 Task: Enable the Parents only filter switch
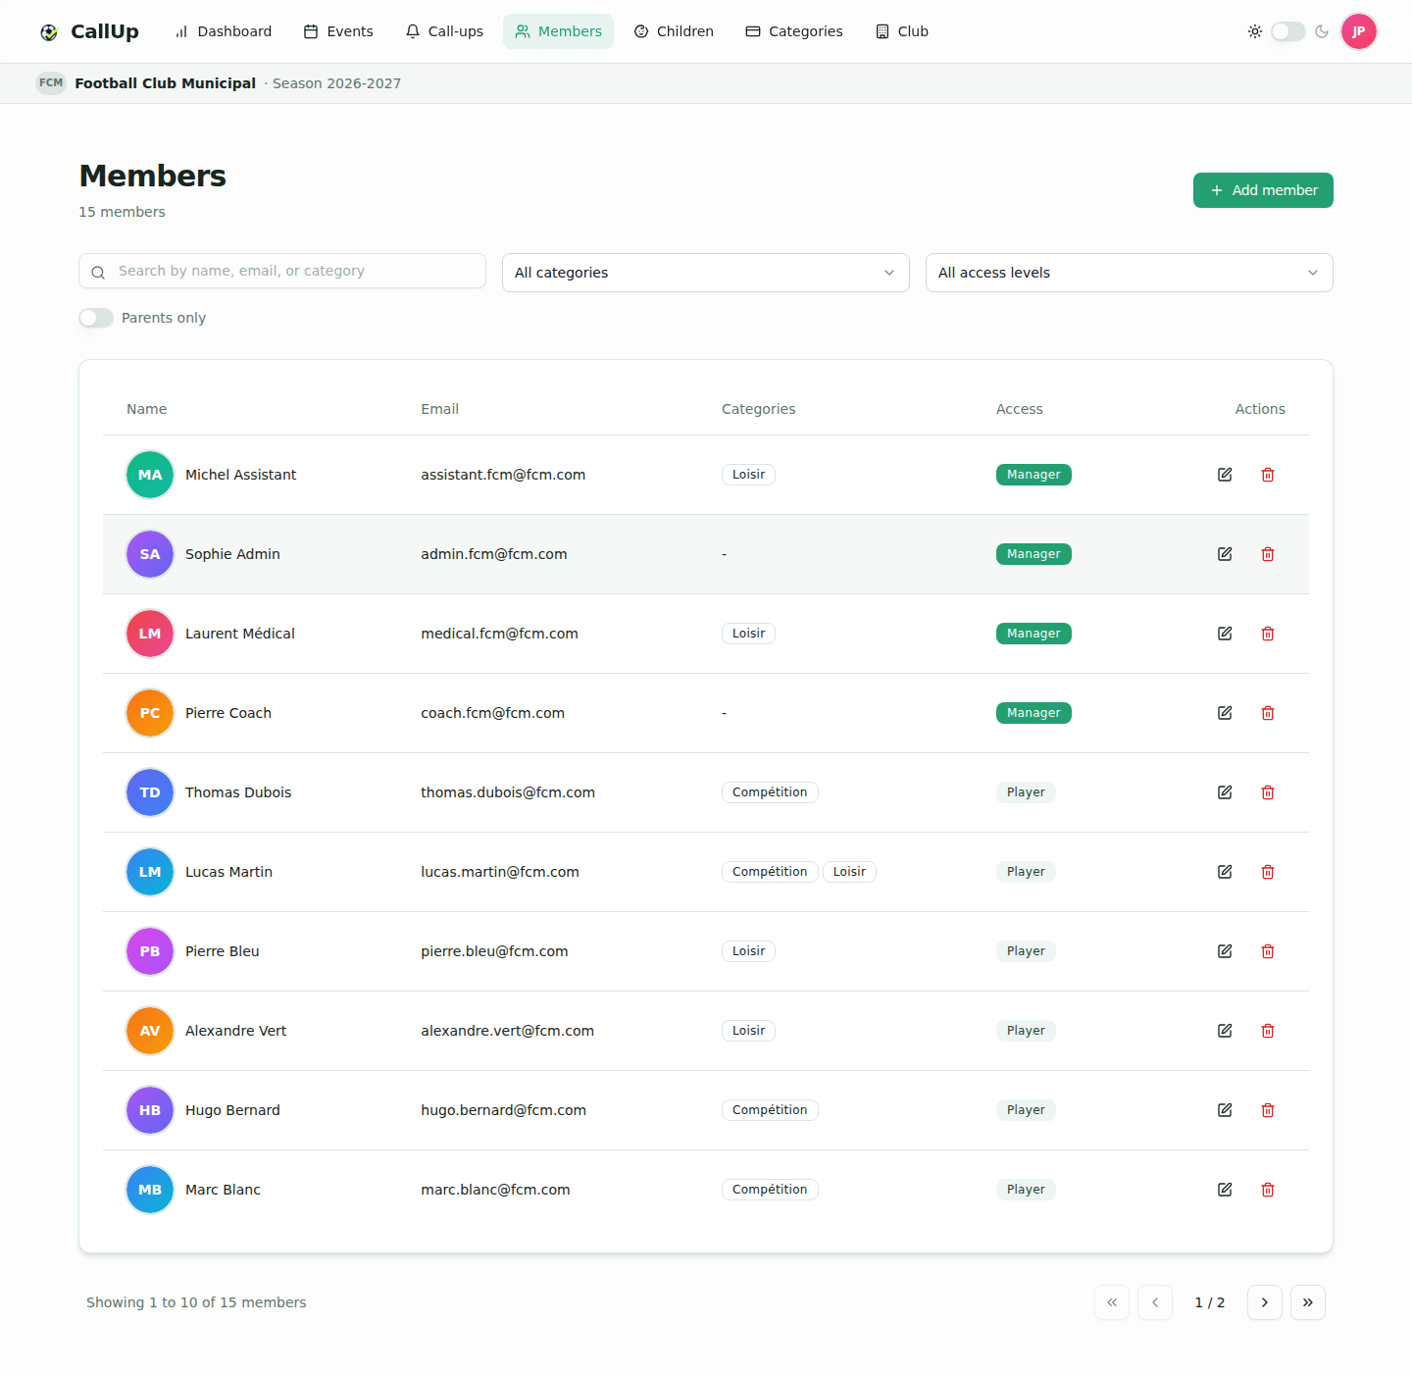tap(96, 318)
